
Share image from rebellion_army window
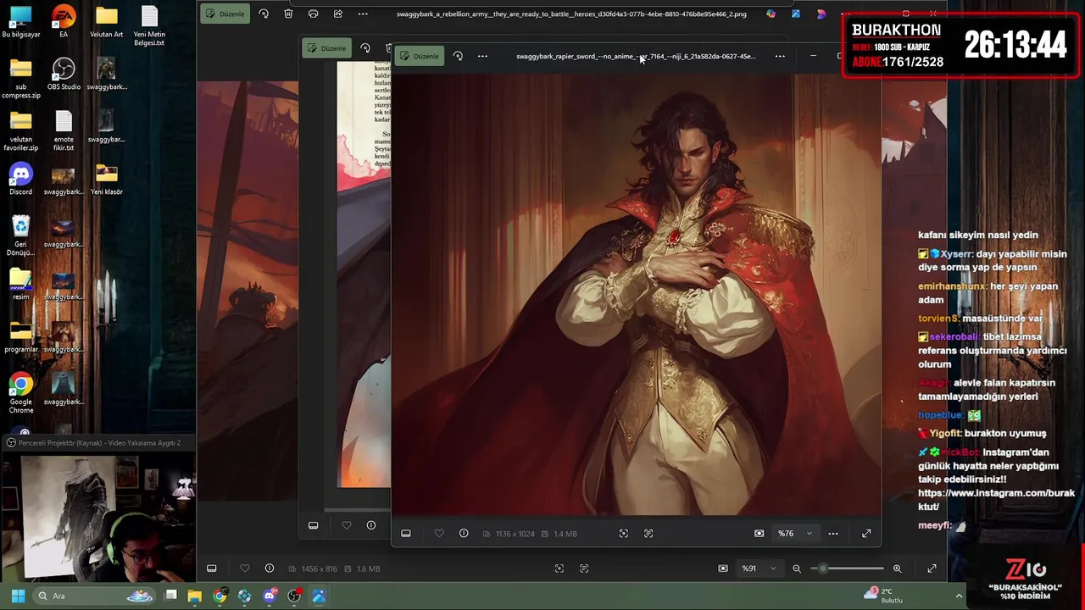click(x=338, y=14)
